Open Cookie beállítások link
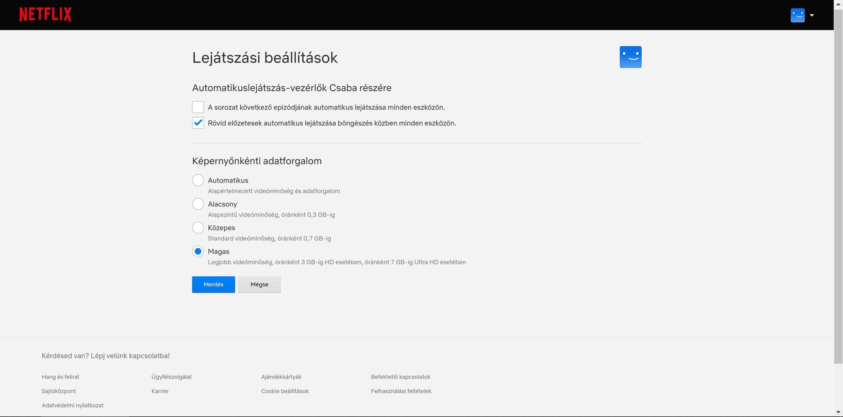The width and height of the screenshot is (843, 417). pos(285,391)
